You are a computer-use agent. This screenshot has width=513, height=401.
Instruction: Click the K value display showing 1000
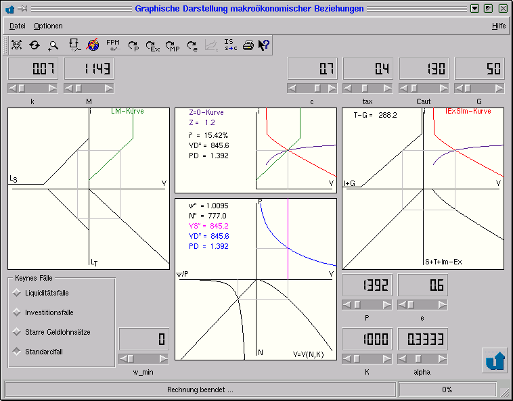click(x=367, y=339)
